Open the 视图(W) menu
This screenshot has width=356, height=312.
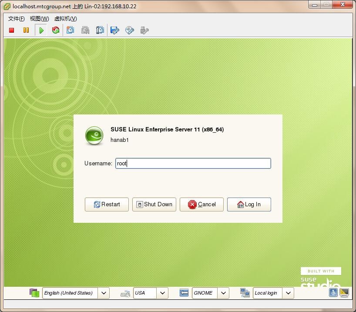[x=40, y=19]
